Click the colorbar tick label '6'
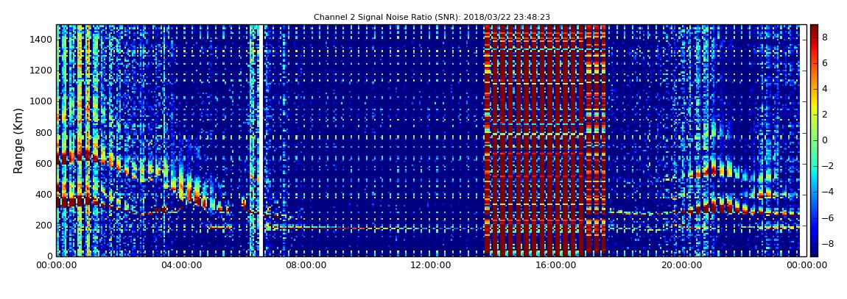Viewport: 847px width, 299px height. 826,63
